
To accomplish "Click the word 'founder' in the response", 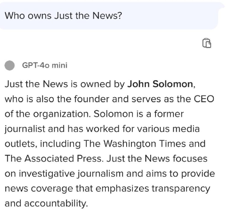I will 92,99.
